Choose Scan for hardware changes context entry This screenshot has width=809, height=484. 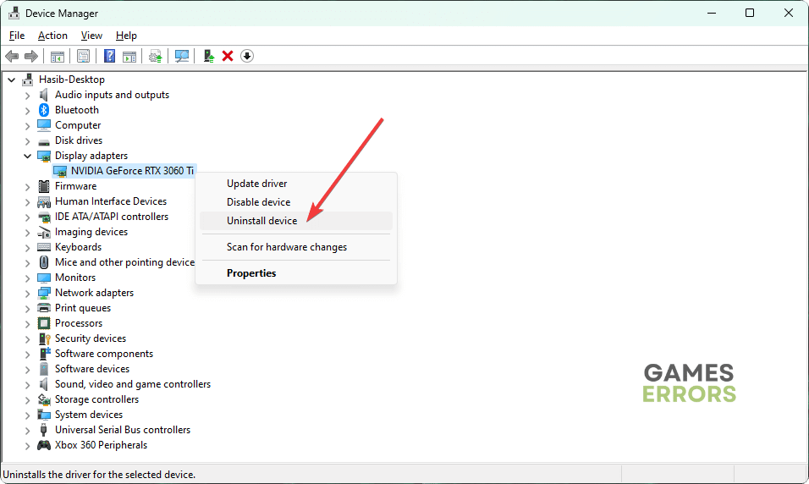point(295,247)
